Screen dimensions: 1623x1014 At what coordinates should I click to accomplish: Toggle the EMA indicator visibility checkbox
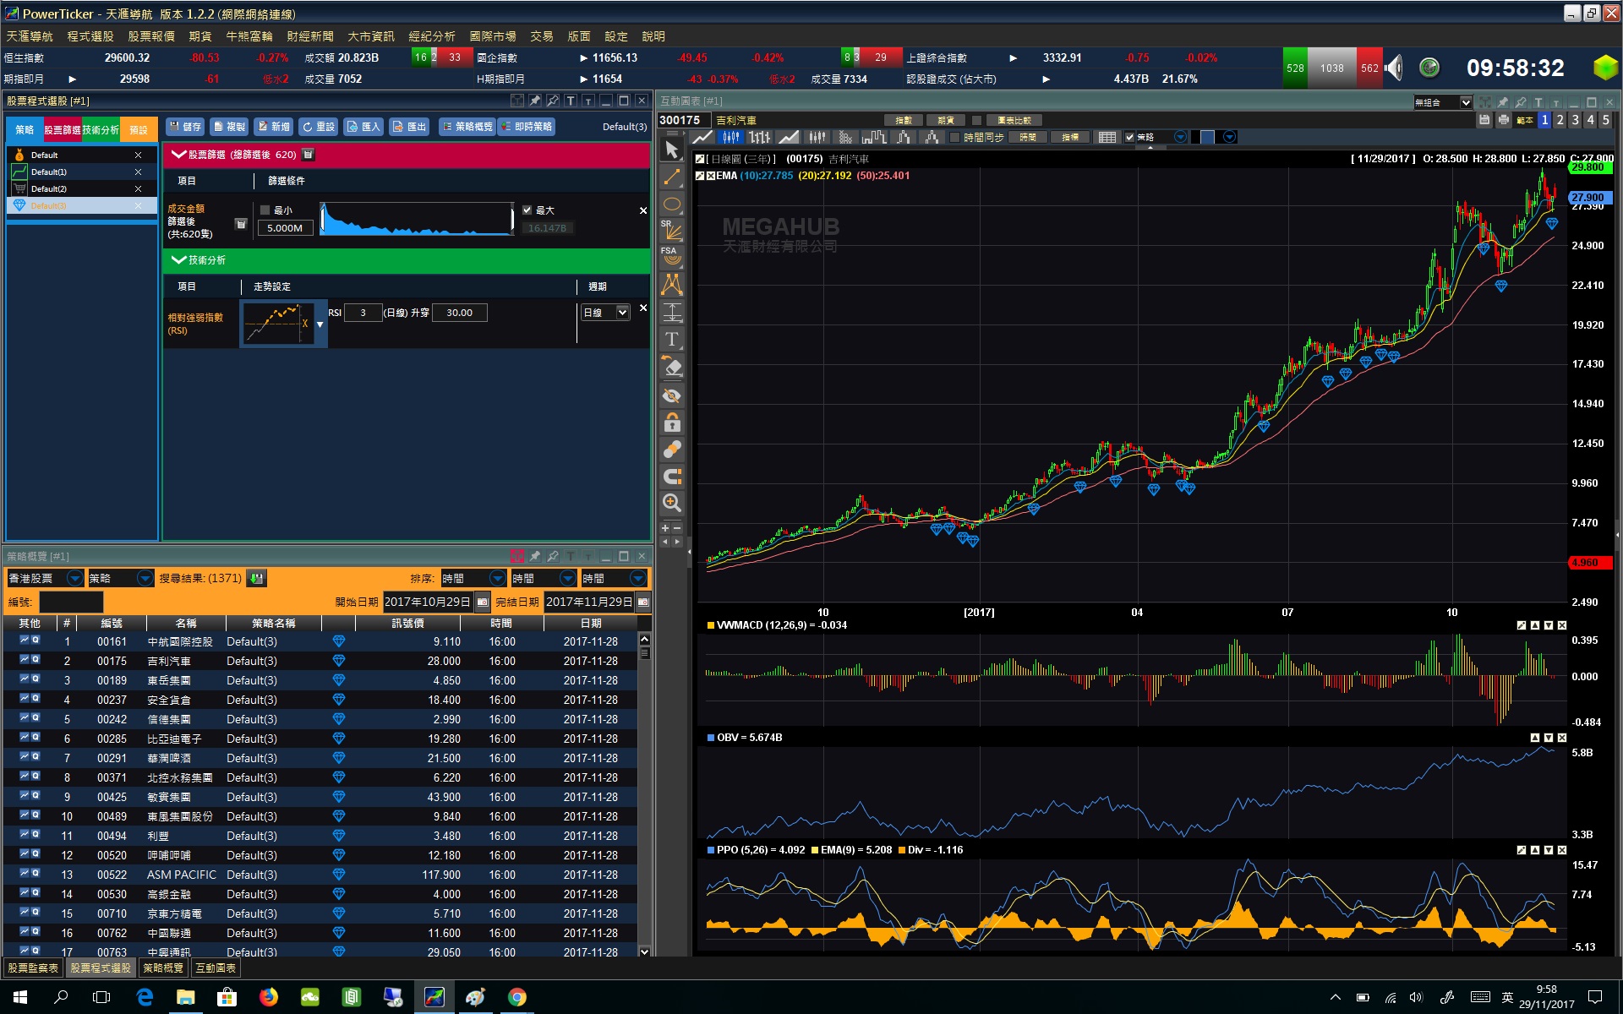[711, 176]
